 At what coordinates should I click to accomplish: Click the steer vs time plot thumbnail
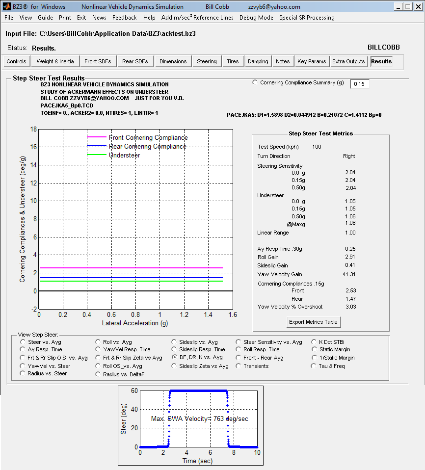click(191, 426)
